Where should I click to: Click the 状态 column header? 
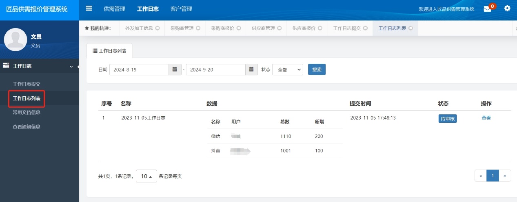(443, 104)
